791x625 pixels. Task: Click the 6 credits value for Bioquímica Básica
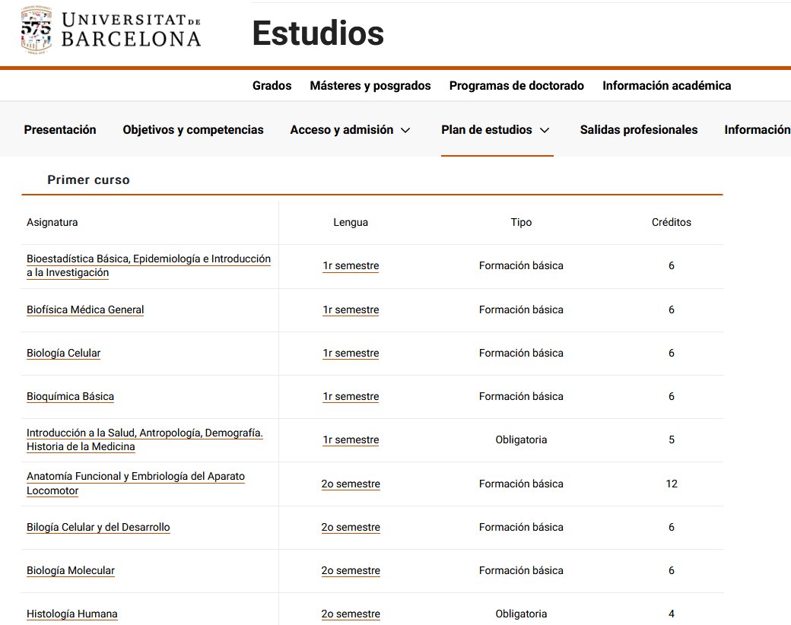(672, 396)
